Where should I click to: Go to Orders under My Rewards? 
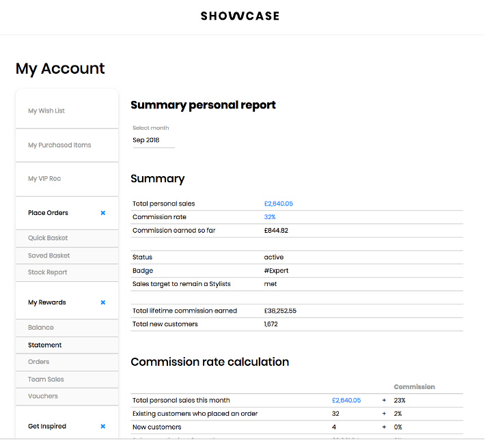(39, 362)
